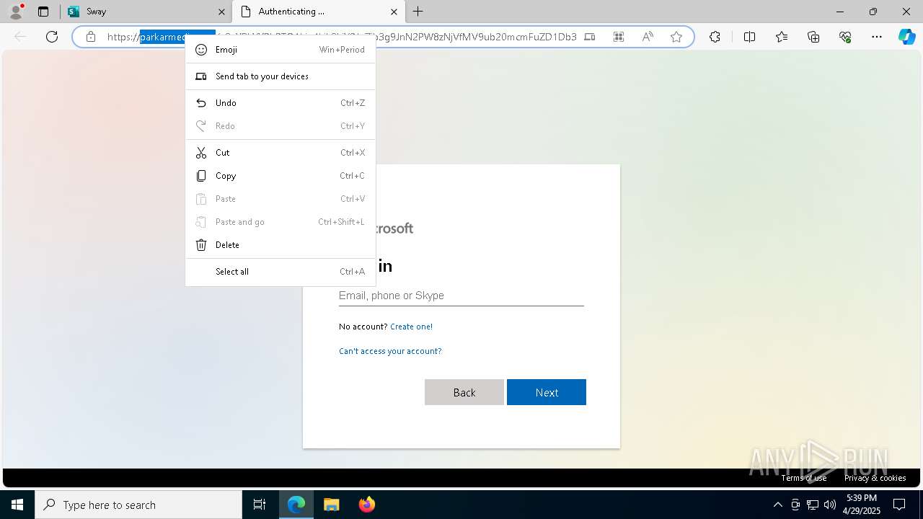Open Firefox from taskbar
Image resolution: width=923 pixels, height=519 pixels.
(366, 505)
